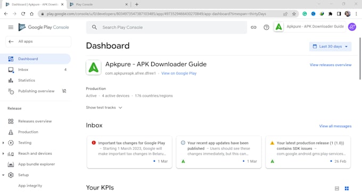The image size is (362, 192).
Task: Click the managed publishing off icon
Action: tap(64, 91)
